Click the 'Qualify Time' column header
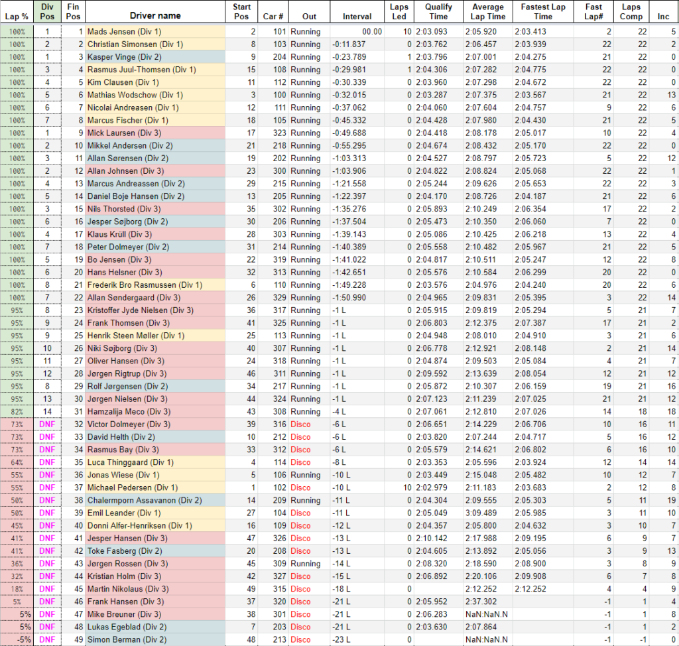The image size is (679, 646). click(438, 12)
